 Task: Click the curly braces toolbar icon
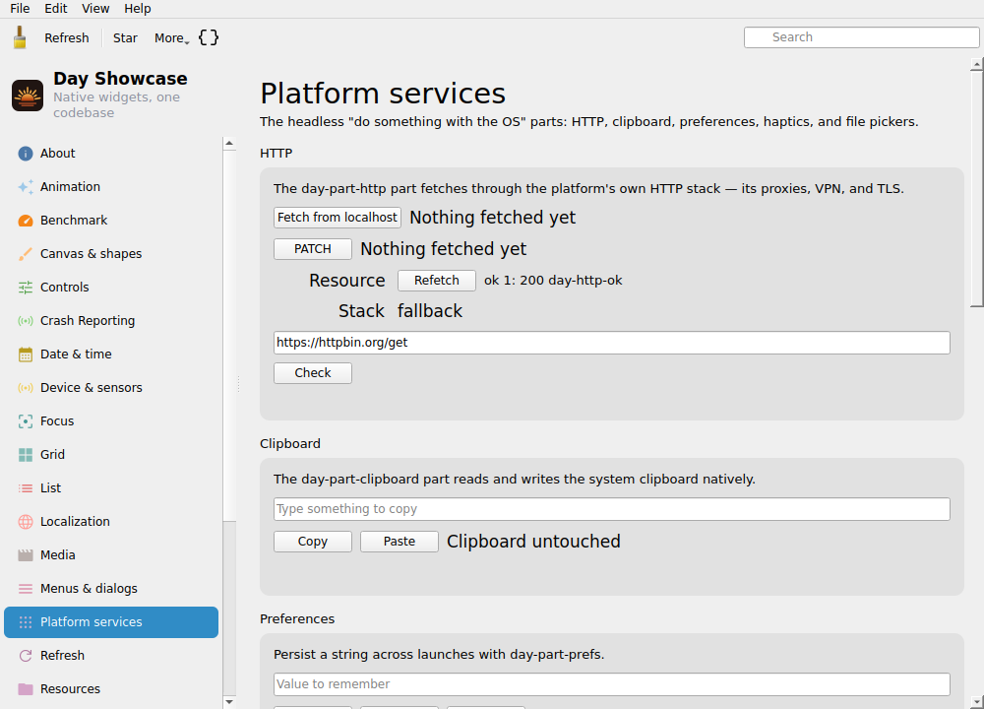[x=209, y=37]
